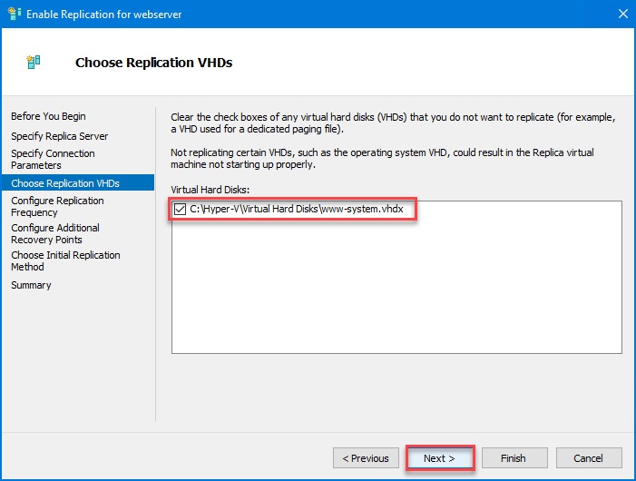Screen dimensions: 636x481
Task: Click the 'Enable Replication for webserver' title bar
Action: [272, 13]
